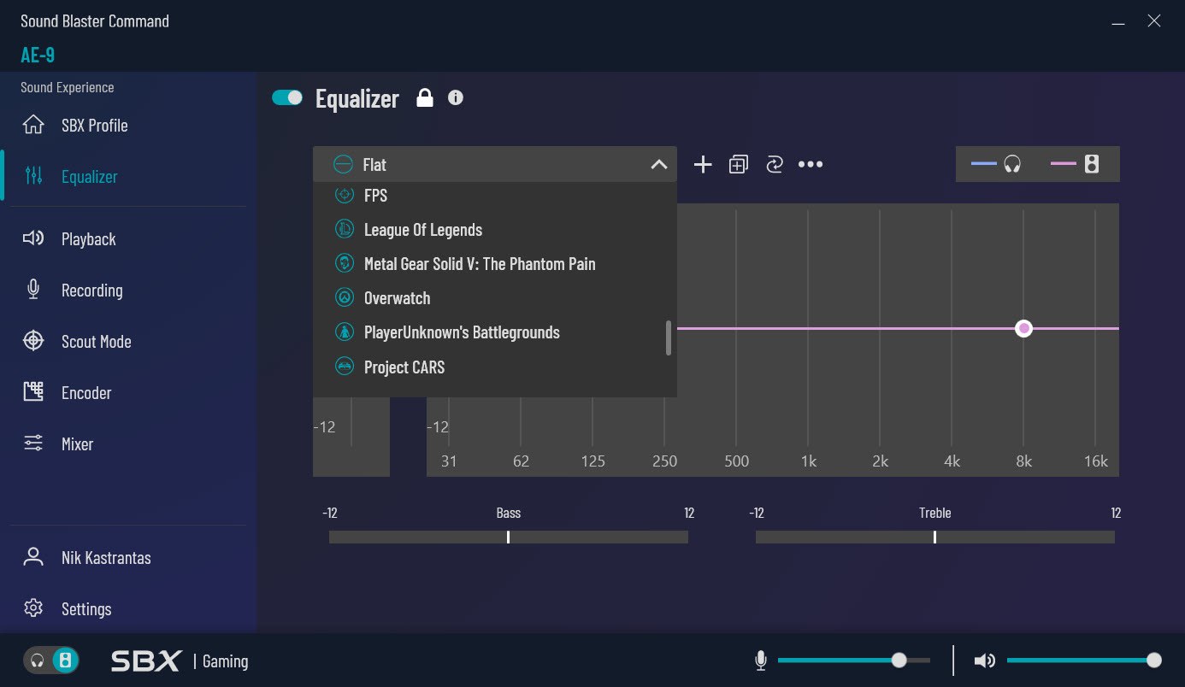Click the Recording microphone icon
Image resolution: width=1185 pixels, height=687 pixels.
33,290
